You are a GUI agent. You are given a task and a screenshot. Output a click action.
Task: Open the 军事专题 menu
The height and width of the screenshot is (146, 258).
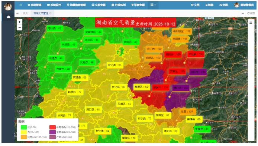pos(138,5)
